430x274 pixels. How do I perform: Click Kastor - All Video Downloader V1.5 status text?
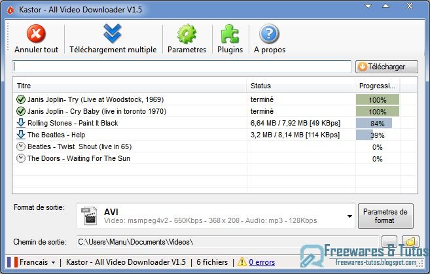click(x=126, y=262)
